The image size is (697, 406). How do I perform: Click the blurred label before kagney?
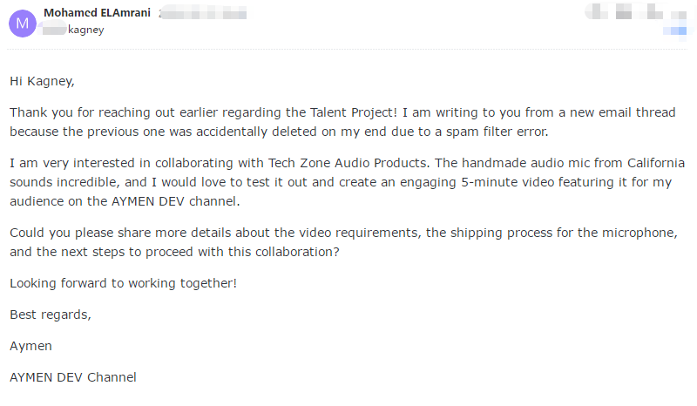pyautogui.click(x=54, y=30)
